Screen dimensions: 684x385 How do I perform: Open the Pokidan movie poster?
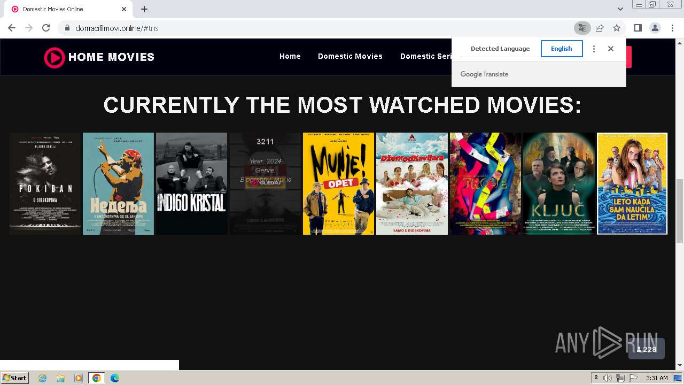(x=45, y=183)
